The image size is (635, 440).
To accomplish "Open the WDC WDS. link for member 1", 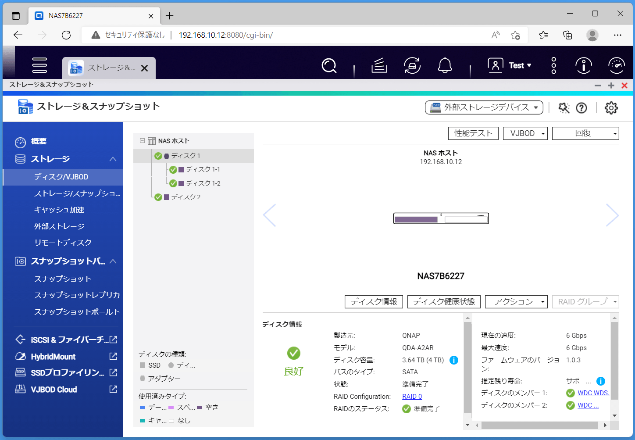I will tap(593, 393).
